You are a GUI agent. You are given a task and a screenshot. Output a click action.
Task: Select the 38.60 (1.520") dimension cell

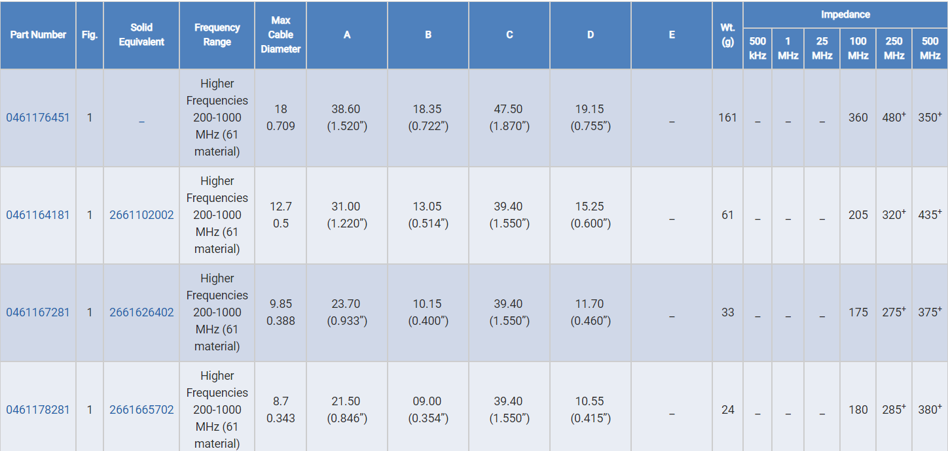347,118
